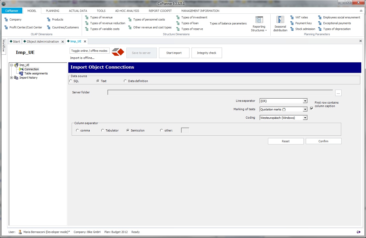Click the red CoPlanner logo icon

pos(118,52)
